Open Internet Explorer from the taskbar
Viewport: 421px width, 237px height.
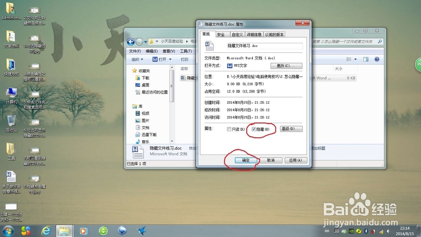click(x=46, y=231)
